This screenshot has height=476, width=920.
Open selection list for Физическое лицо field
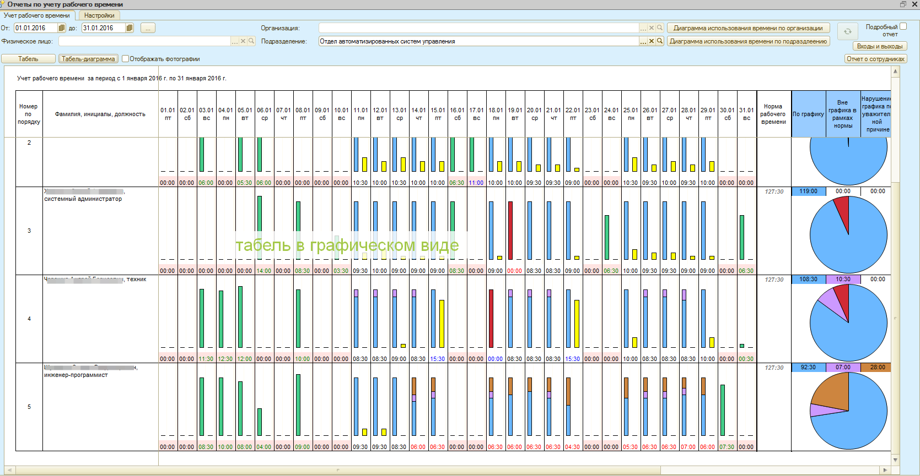(235, 41)
